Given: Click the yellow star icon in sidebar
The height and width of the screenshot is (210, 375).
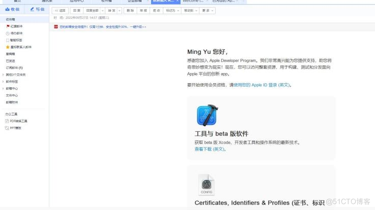Looking at the screenshot, I should pos(8,47).
